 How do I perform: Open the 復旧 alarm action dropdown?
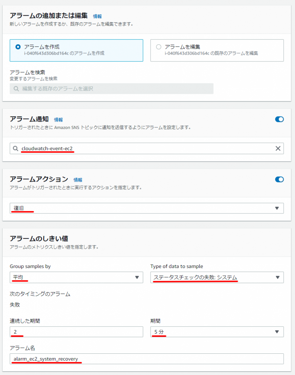(147, 208)
